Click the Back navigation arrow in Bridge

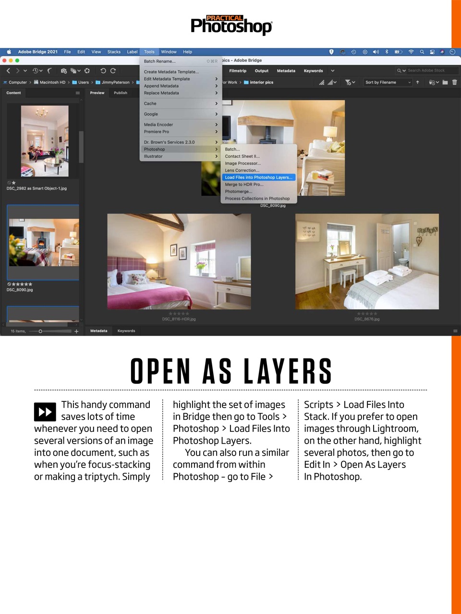[x=8, y=71]
